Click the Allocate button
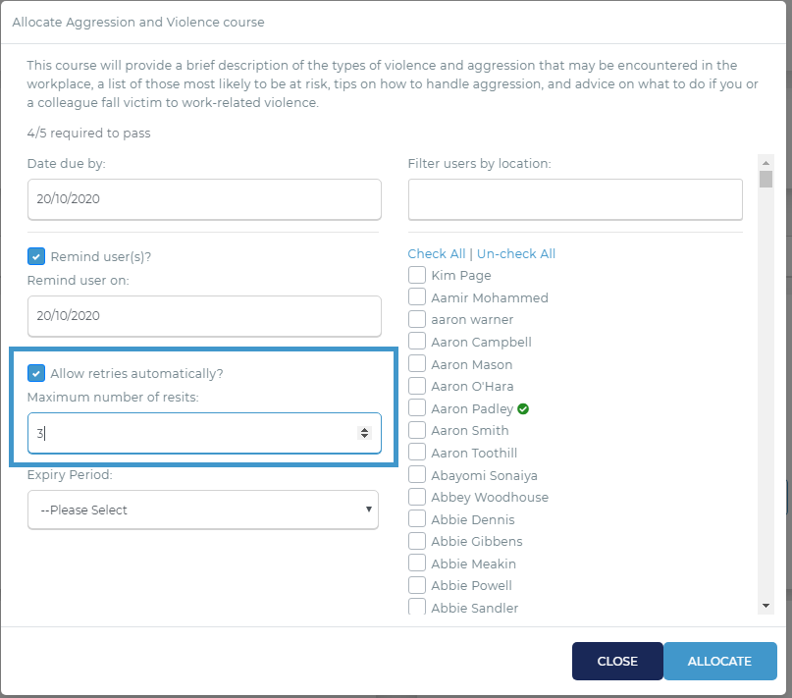 tap(719, 661)
